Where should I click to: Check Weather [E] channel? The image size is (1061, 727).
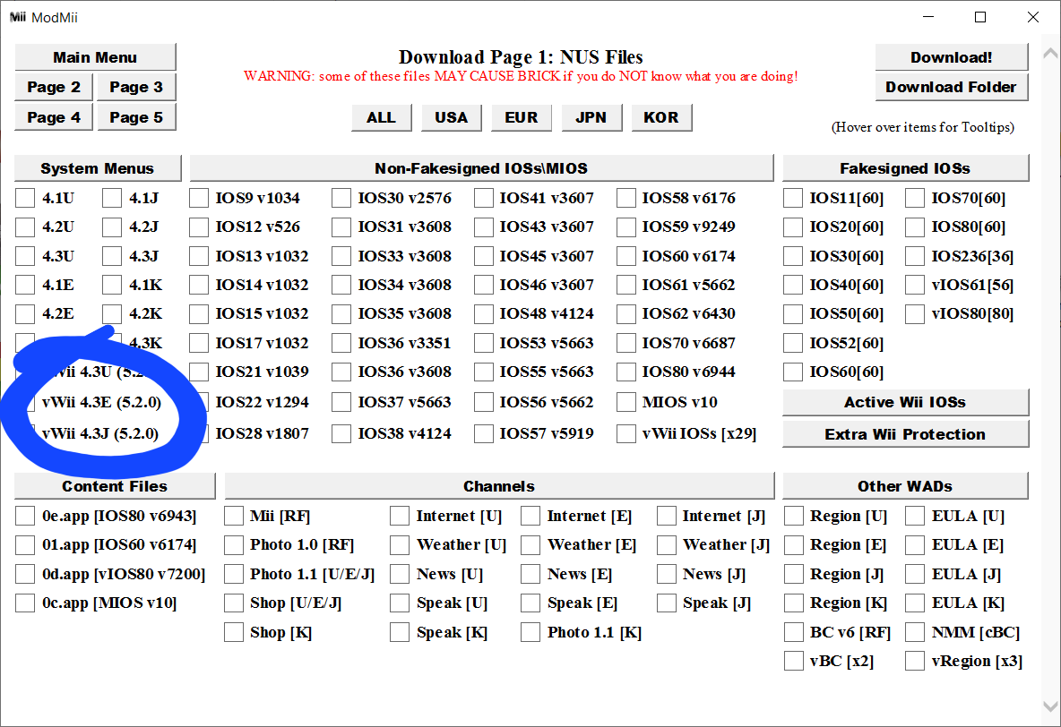click(x=530, y=544)
